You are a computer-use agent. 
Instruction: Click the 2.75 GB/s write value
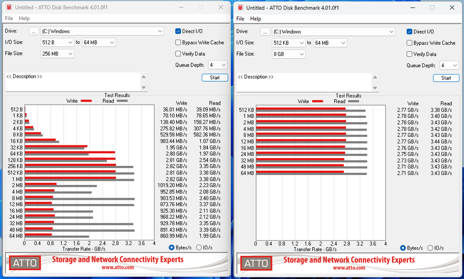[408, 154]
